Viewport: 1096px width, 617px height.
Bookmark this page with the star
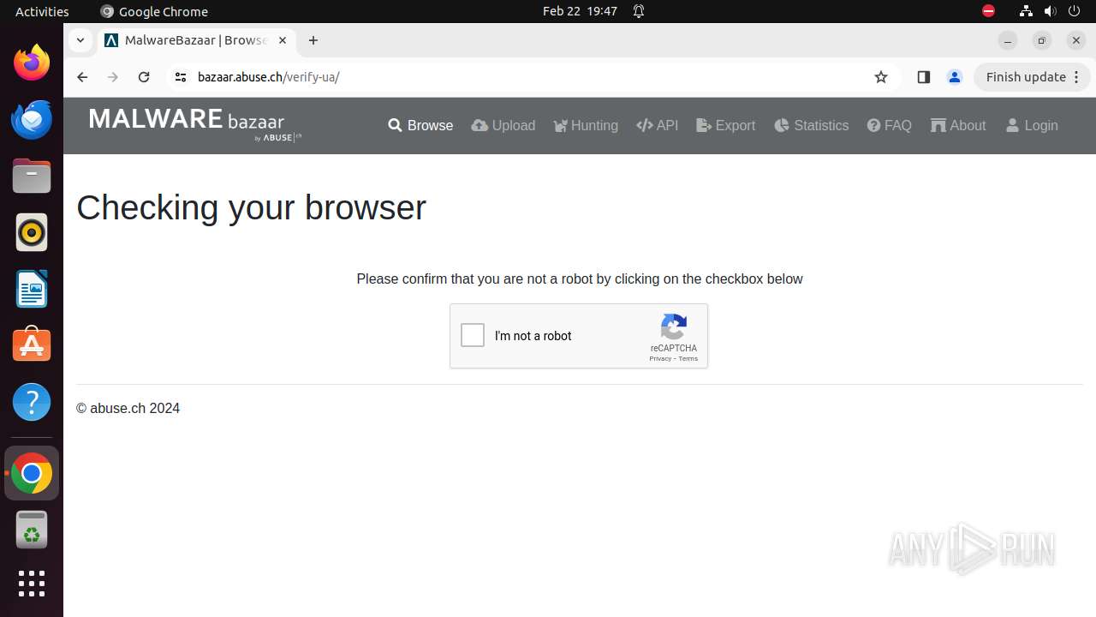tap(881, 77)
